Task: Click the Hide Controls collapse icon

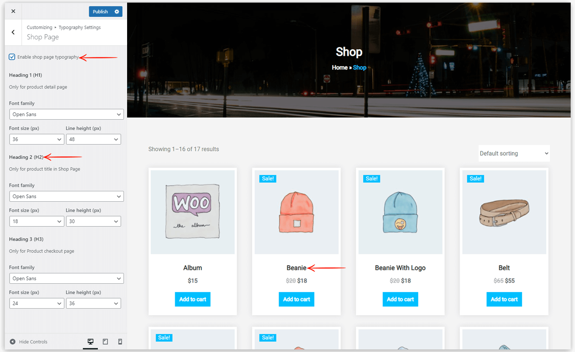Action: click(x=13, y=342)
